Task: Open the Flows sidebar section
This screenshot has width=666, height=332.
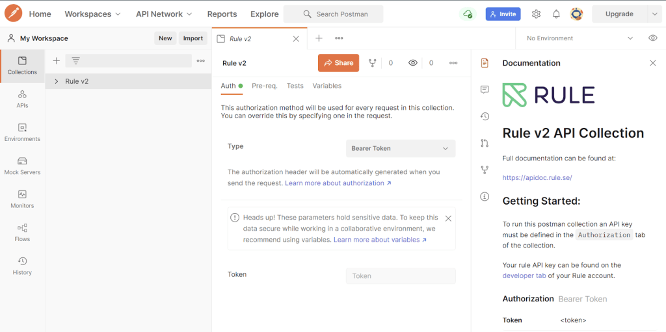Action: coord(22,233)
